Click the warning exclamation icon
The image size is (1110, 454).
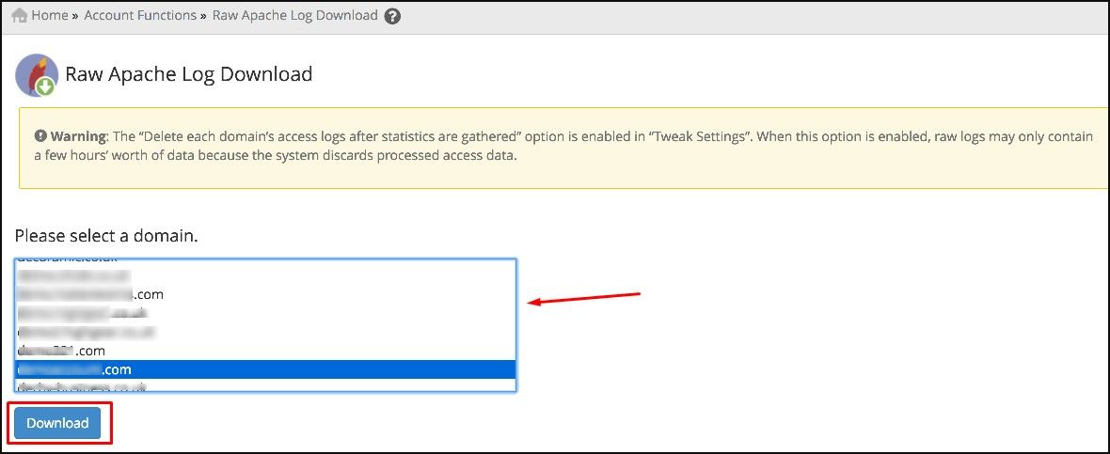point(41,135)
